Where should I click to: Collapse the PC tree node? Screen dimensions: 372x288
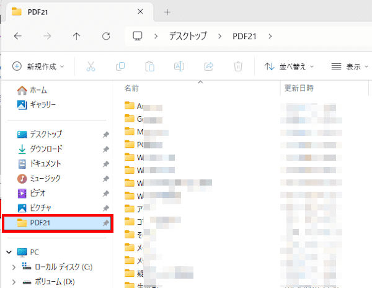(x=9, y=252)
